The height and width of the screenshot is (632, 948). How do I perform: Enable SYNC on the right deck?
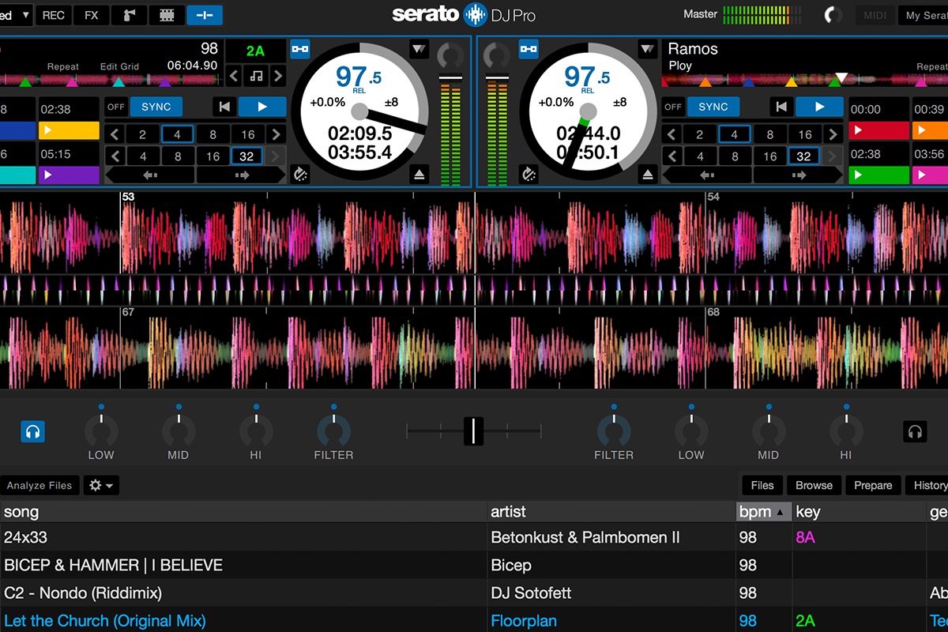click(x=713, y=107)
